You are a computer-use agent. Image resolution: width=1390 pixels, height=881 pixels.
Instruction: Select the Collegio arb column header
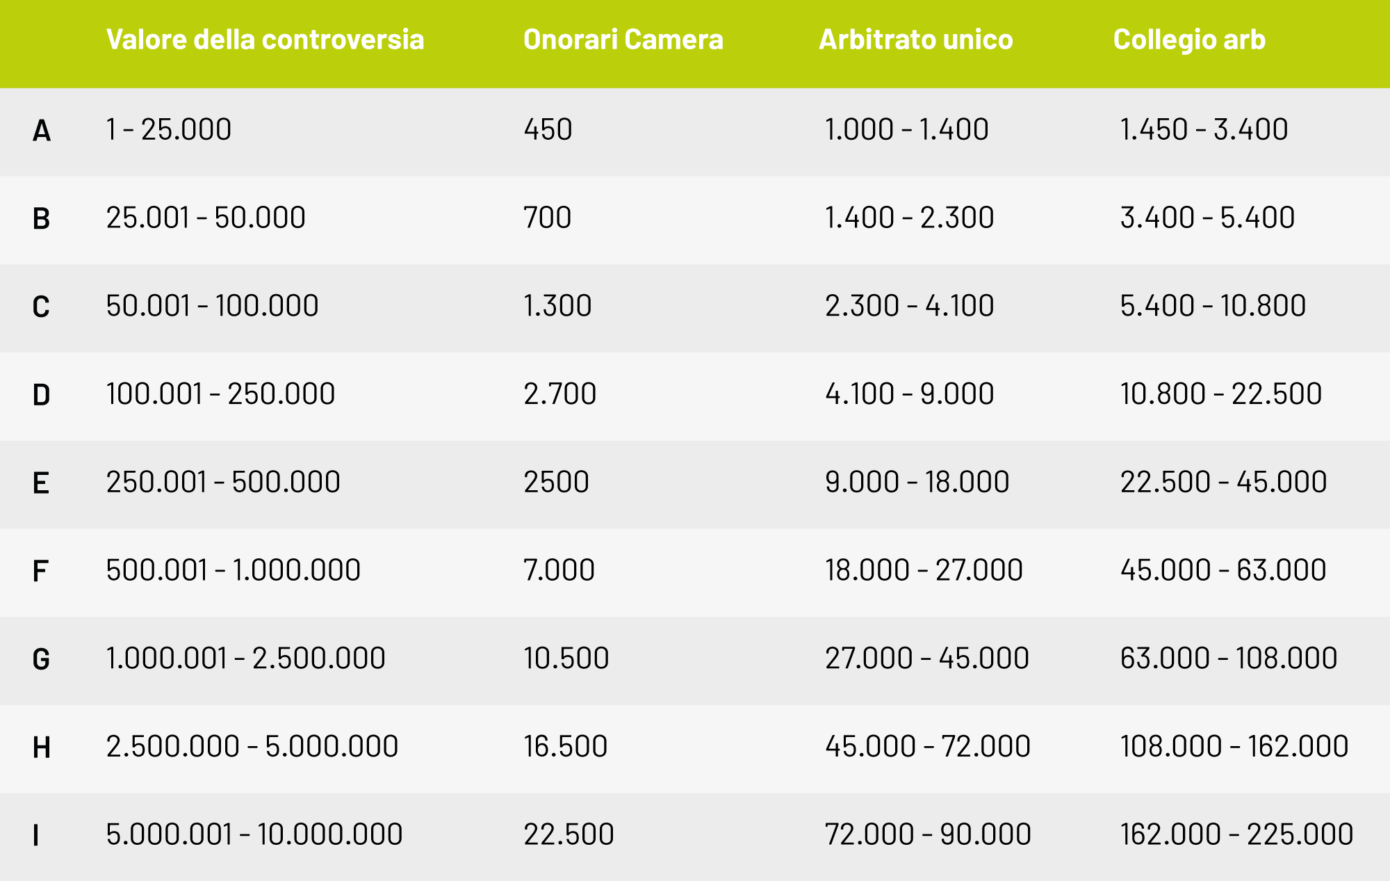(x=1189, y=40)
